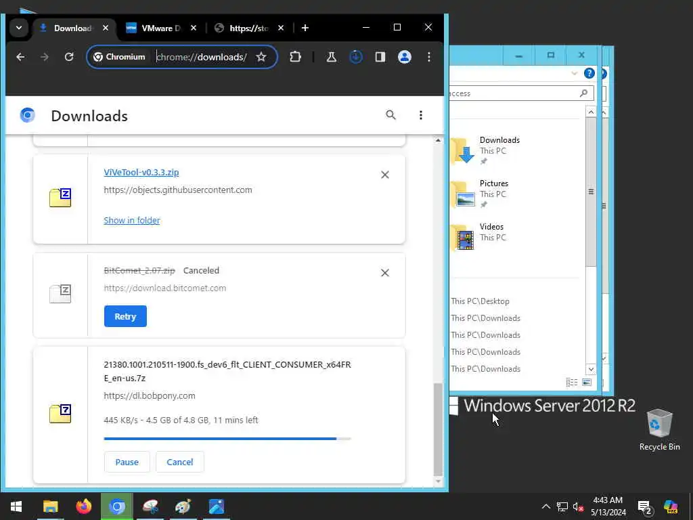Go back in Chromium

[20, 57]
